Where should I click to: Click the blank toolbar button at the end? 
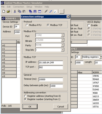(62, 11)
